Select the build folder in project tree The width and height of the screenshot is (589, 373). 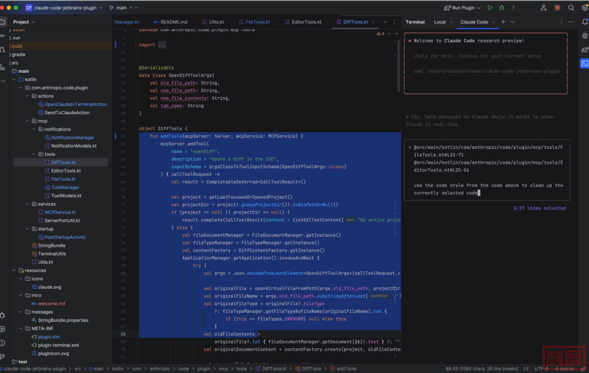coord(17,46)
